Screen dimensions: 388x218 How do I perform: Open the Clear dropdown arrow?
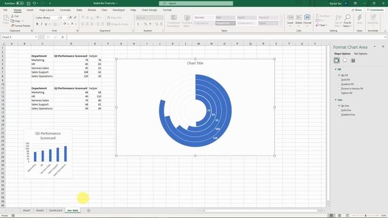(x=326, y=25)
